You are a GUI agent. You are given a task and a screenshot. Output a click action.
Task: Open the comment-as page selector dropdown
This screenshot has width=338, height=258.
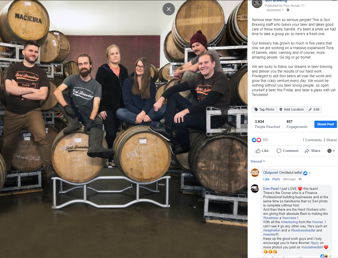pos(331,151)
